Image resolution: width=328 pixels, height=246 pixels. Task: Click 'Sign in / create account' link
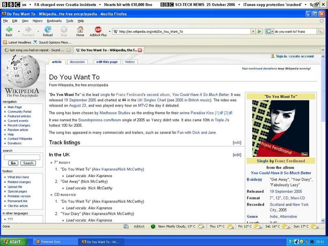pyautogui.click(x=295, y=56)
